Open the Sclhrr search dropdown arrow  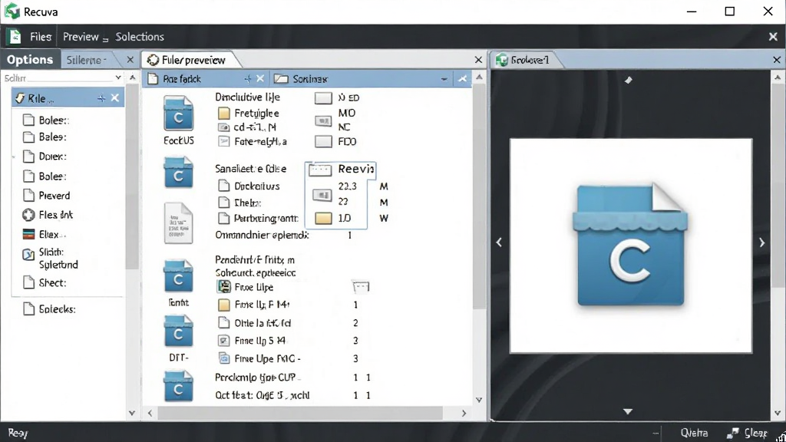pyautogui.click(x=118, y=78)
